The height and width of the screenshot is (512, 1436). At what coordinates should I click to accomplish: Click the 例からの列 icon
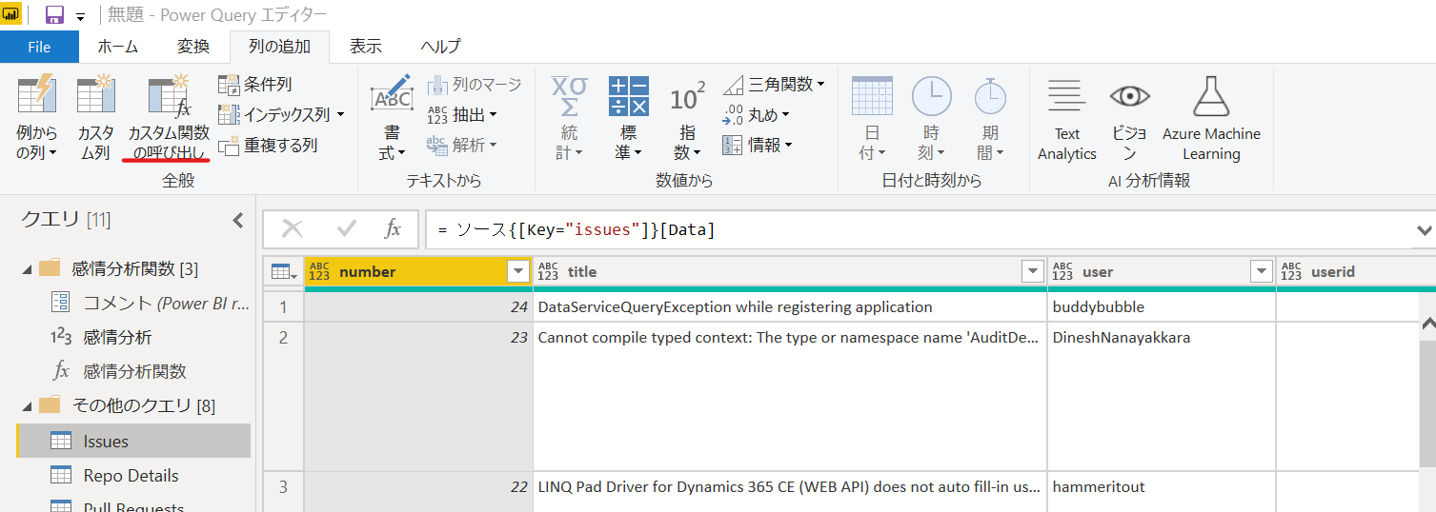37,95
